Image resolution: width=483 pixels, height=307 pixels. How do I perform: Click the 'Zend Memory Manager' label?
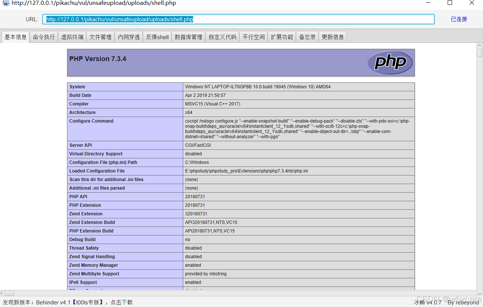[93, 265]
